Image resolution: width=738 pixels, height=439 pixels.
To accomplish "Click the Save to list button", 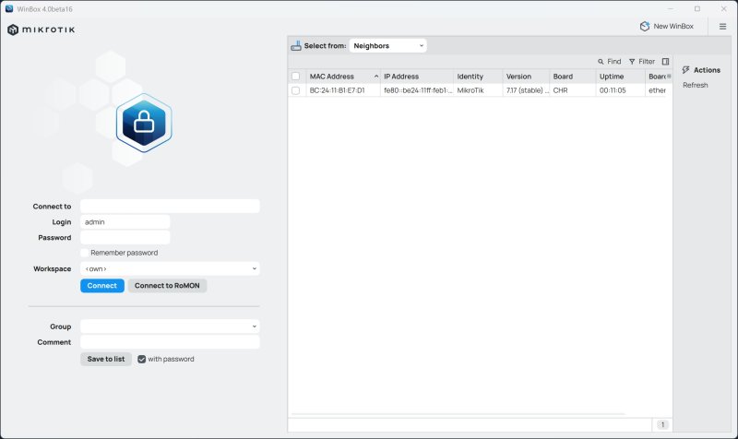I will (x=106, y=359).
